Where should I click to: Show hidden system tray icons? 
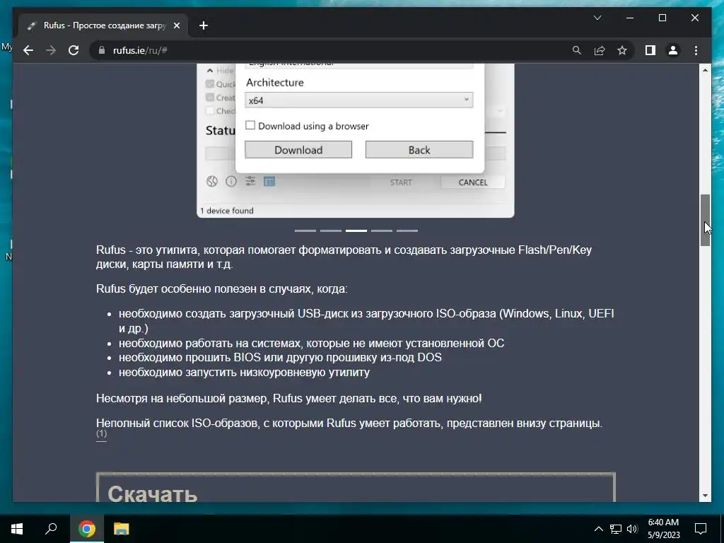598,529
